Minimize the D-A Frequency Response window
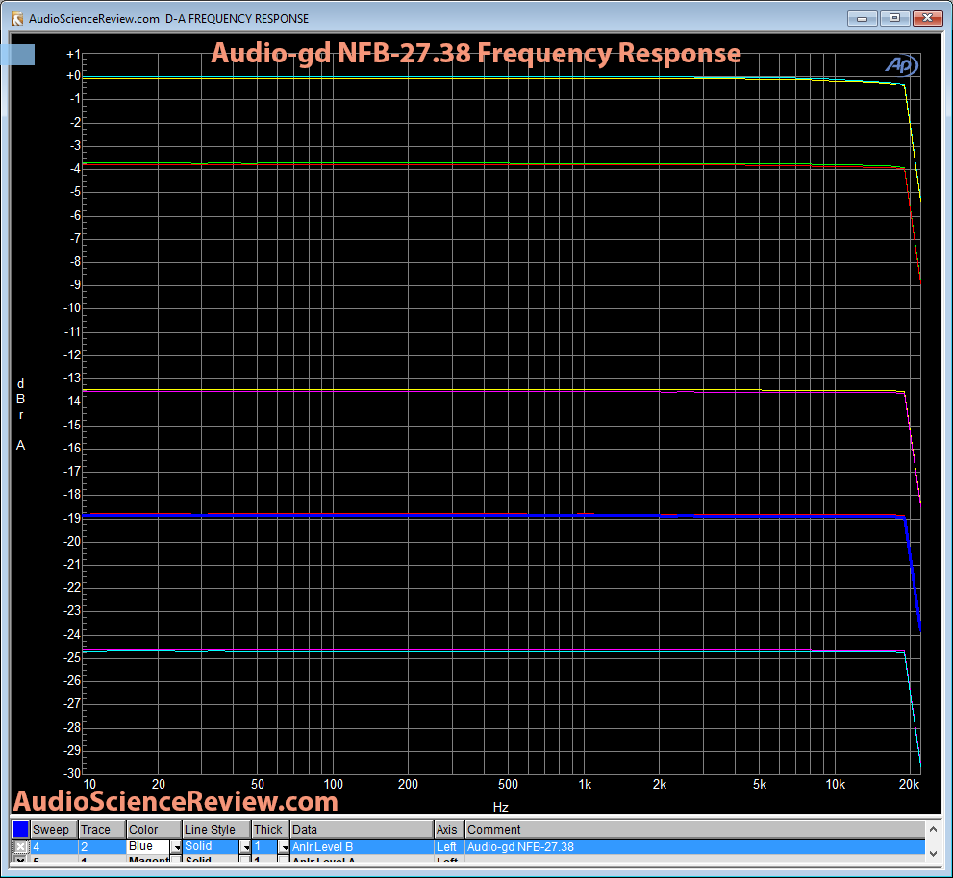The image size is (953, 878). pyautogui.click(x=863, y=18)
